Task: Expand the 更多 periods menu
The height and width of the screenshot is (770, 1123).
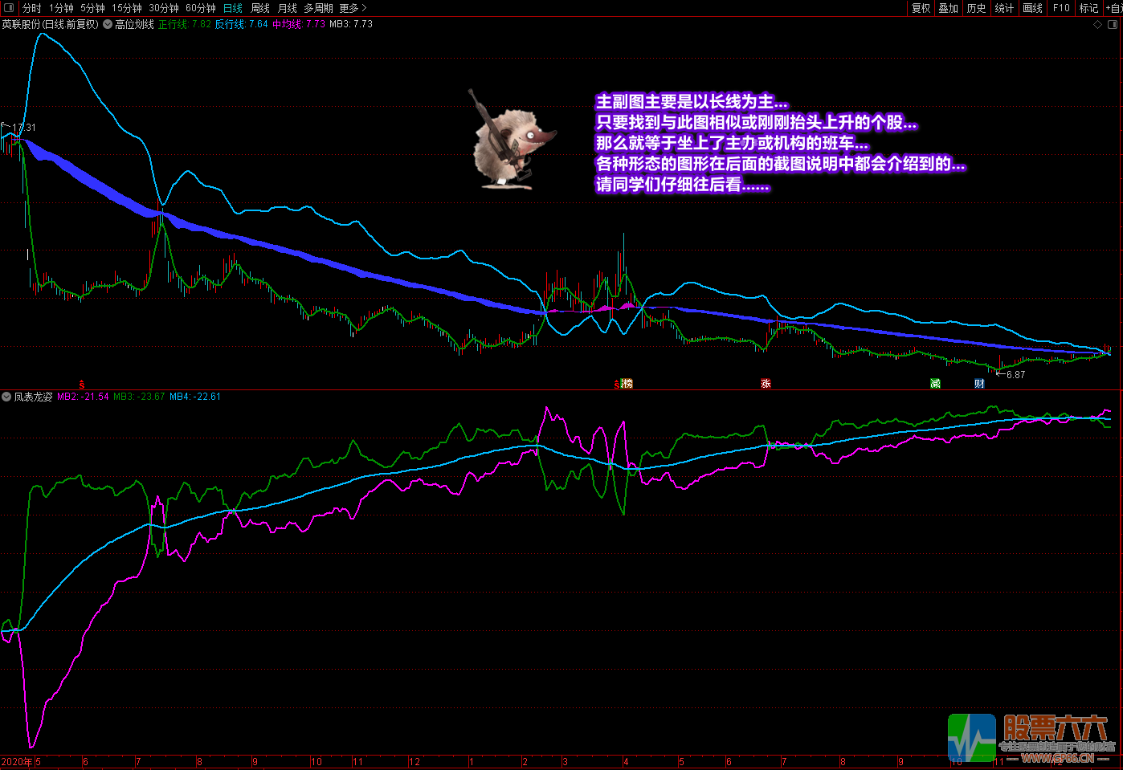Action: coord(352,8)
